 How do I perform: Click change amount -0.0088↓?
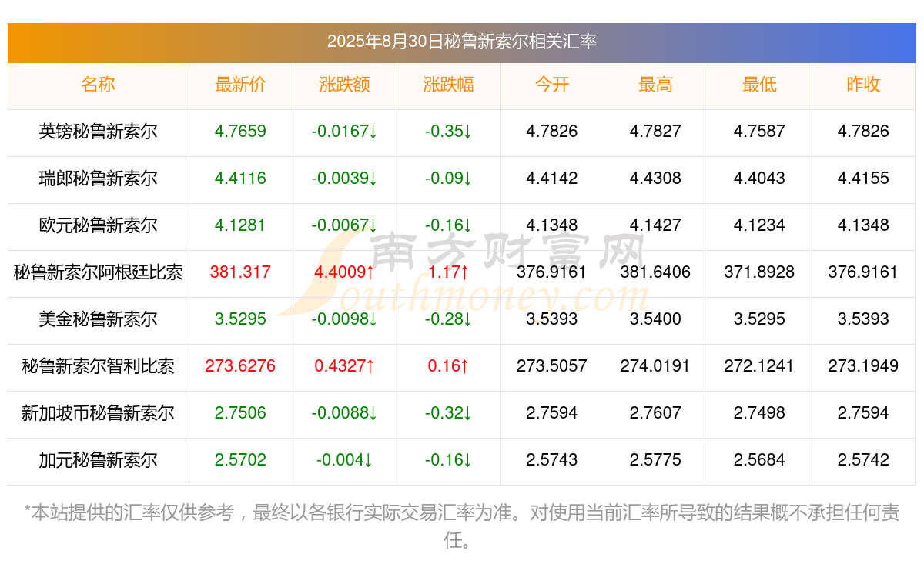(345, 413)
